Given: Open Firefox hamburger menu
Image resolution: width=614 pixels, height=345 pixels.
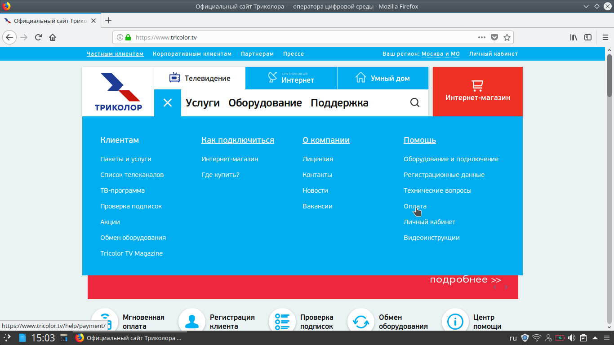Looking at the screenshot, I should 605,37.
